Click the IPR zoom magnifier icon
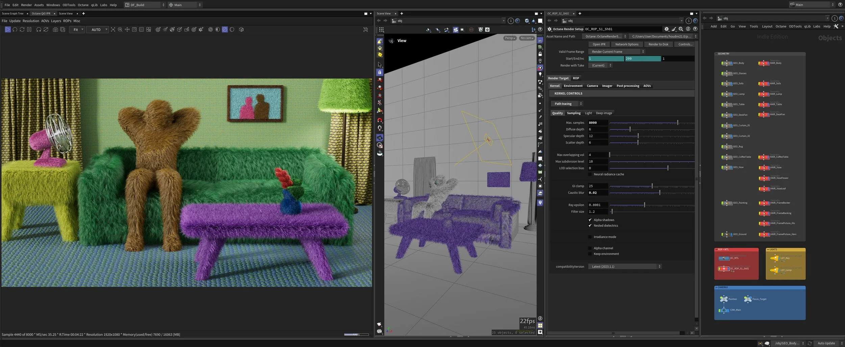Viewport: 845px width, 347px height. (120, 29)
